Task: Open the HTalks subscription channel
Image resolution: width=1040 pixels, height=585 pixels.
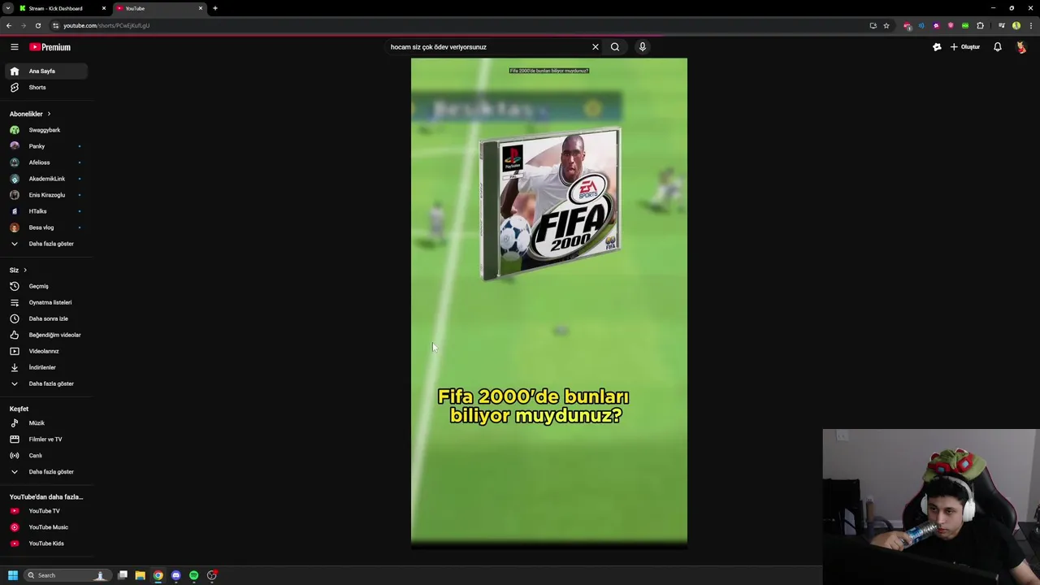Action: pyautogui.click(x=45, y=211)
